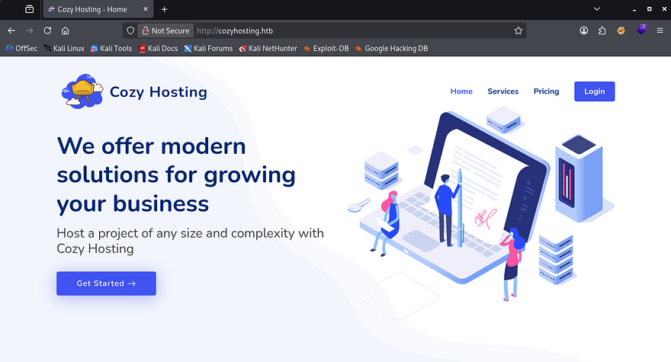Select the Services navigation item
Screen dimensions: 671x362
(502, 91)
